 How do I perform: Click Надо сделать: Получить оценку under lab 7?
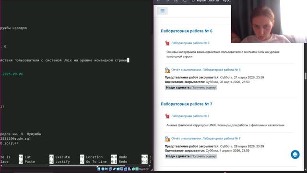(x=191, y=156)
